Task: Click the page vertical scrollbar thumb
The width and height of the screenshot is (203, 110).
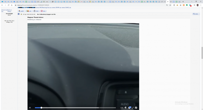Action: click(202, 53)
